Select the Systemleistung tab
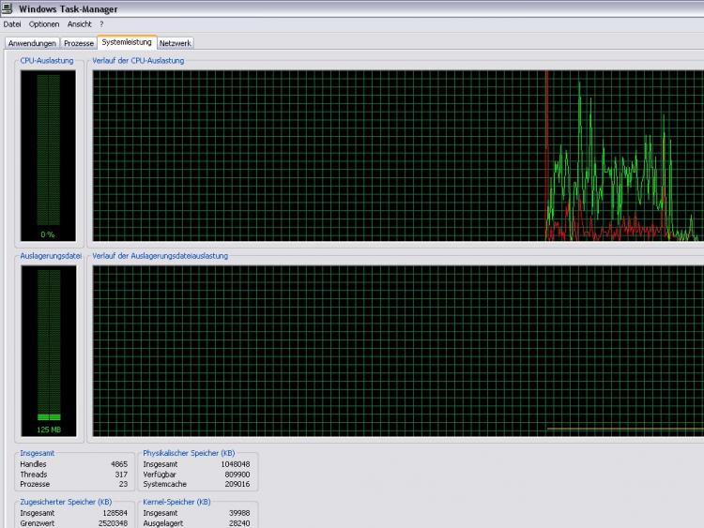The height and width of the screenshot is (528, 704). [127, 42]
